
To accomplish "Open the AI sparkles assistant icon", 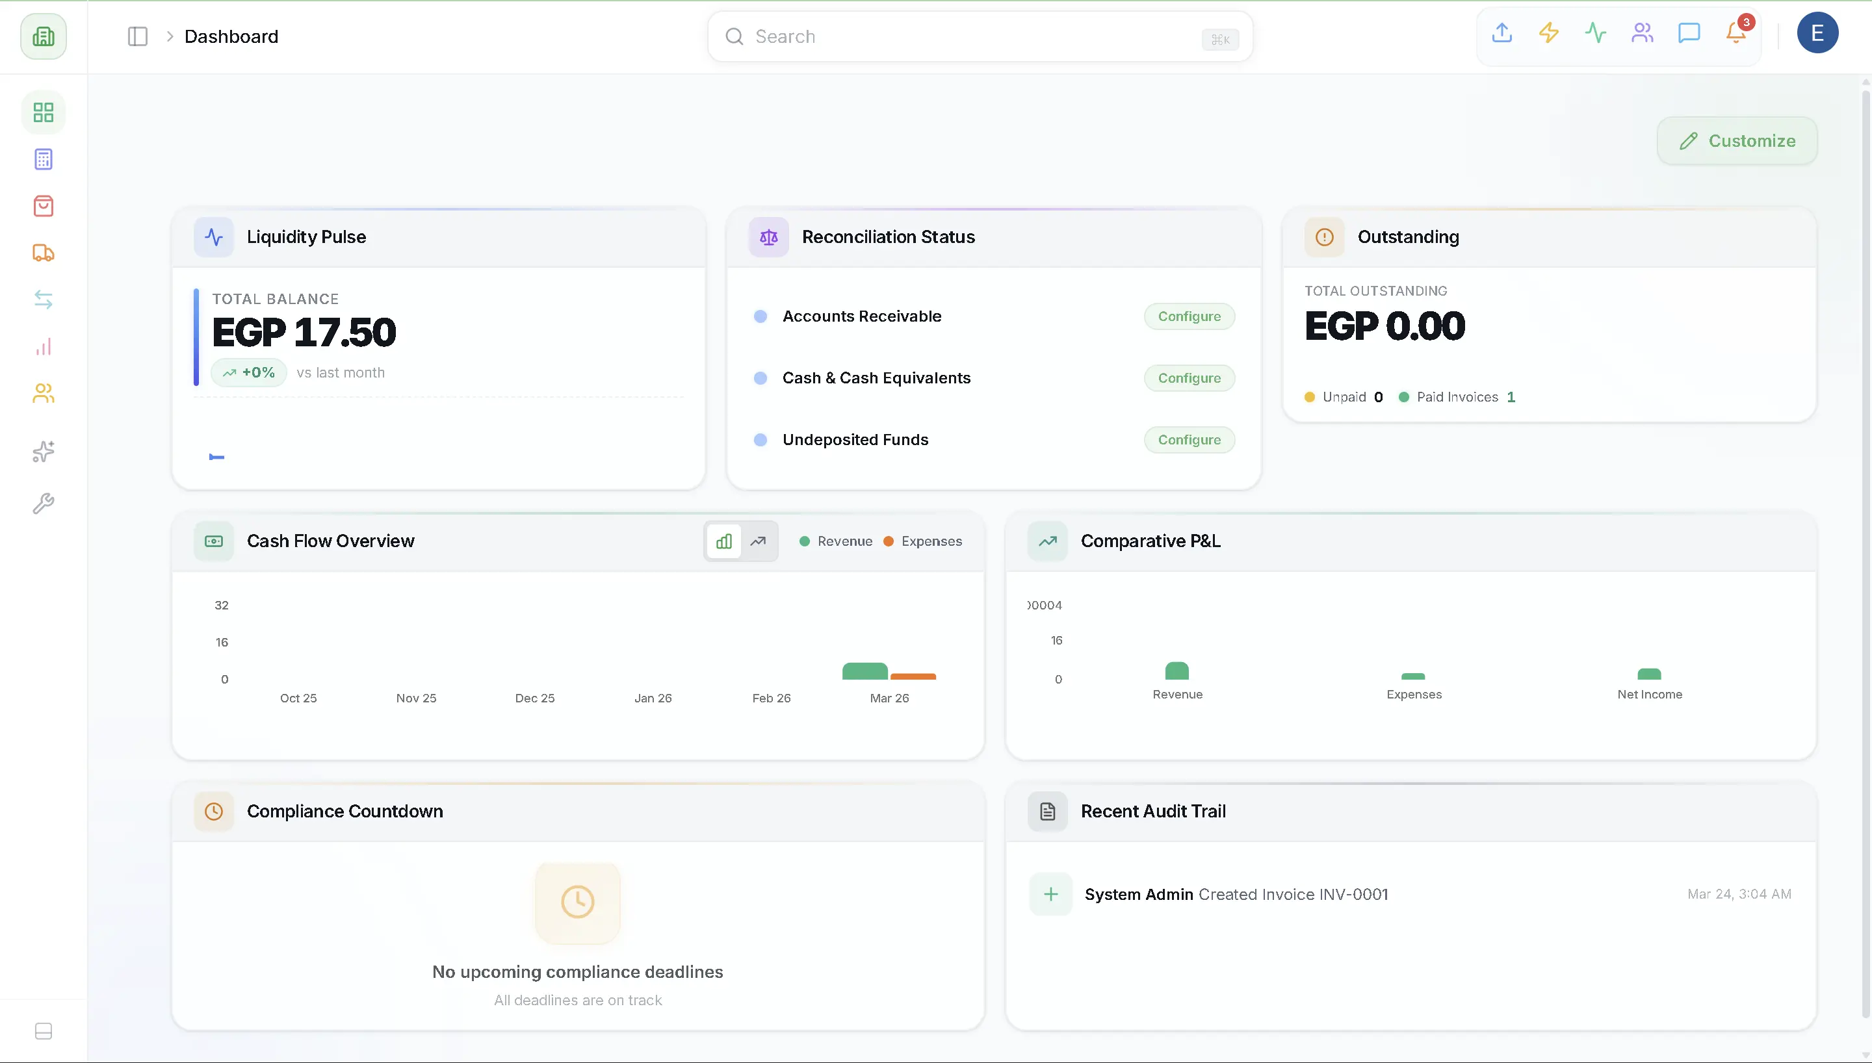I will [x=42, y=452].
